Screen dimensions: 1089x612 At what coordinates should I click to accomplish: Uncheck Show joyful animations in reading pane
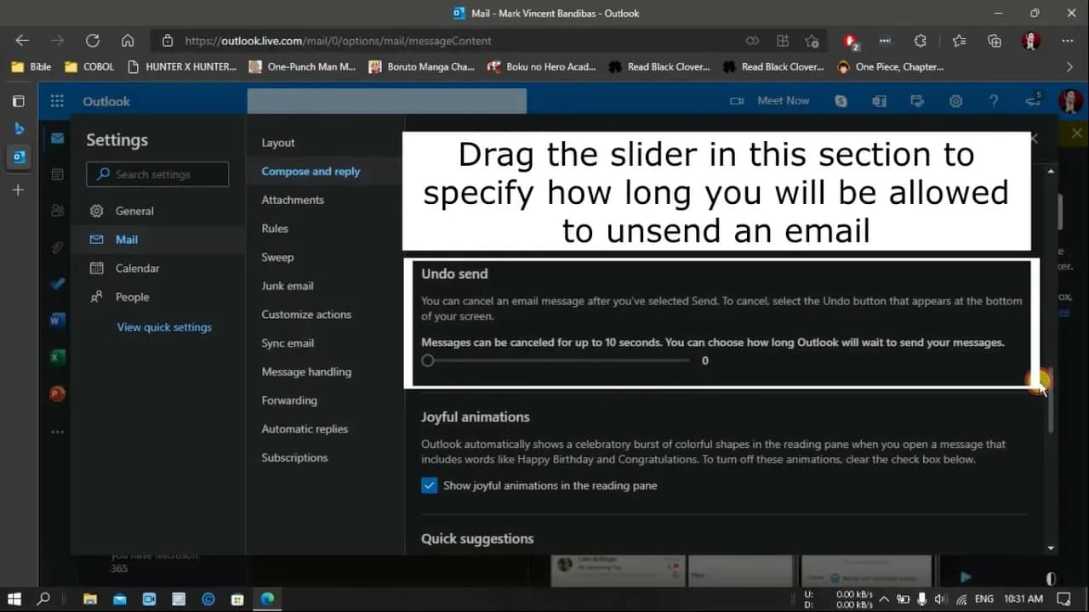click(x=430, y=486)
